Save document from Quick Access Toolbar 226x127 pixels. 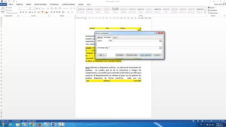(6, 1)
